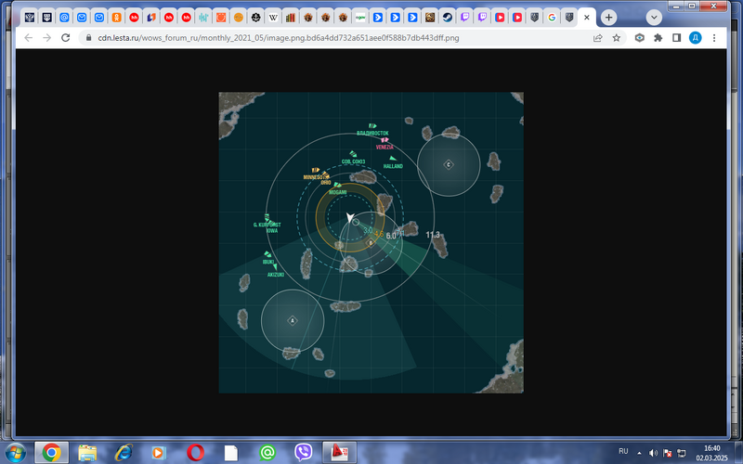Open Chrome three-dot menu
This screenshot has height=464, width=743.
click(714, 38)
